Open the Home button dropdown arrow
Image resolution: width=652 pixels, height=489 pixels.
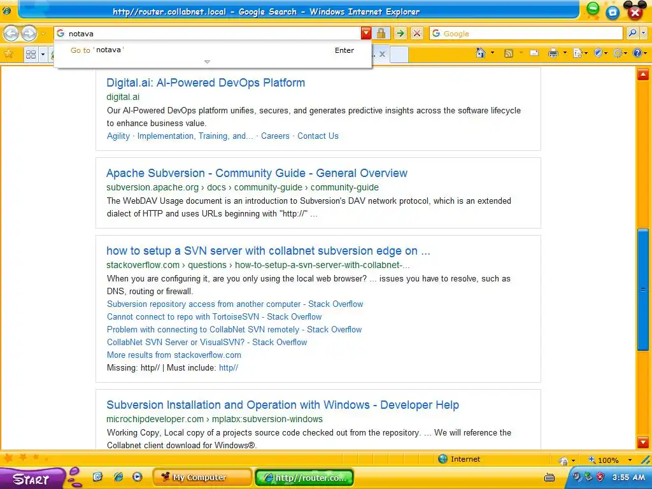(492, 53)
